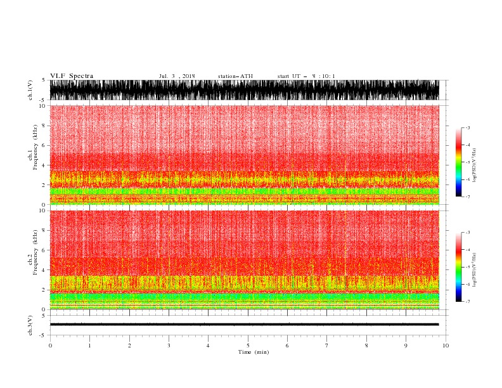Viewport: 502px width, 388px height.
Task: Click time axis tick label "10"
Action: coord(446,346)
